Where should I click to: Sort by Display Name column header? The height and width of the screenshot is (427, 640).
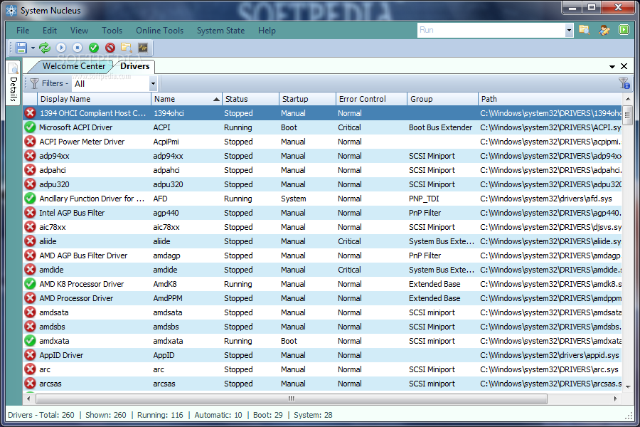coord(94,99)
